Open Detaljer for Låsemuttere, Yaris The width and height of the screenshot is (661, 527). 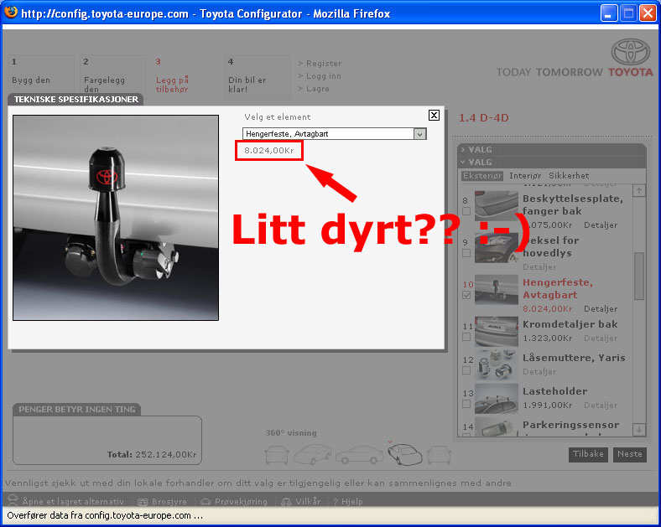pyautogui.click(x=539, y=372)
